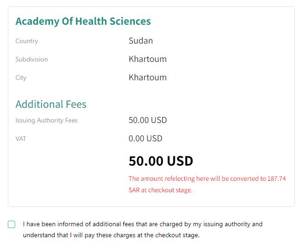The image size is (299, 245).
Task: Click the City label
Action: click(x=21, y=78)
